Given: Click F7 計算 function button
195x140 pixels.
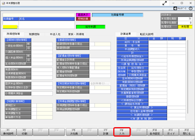Looking at the screenshot, I should click(106, 132).
